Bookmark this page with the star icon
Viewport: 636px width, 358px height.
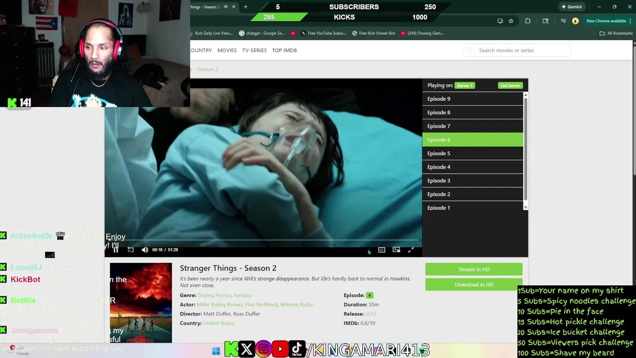click(511, 21)
